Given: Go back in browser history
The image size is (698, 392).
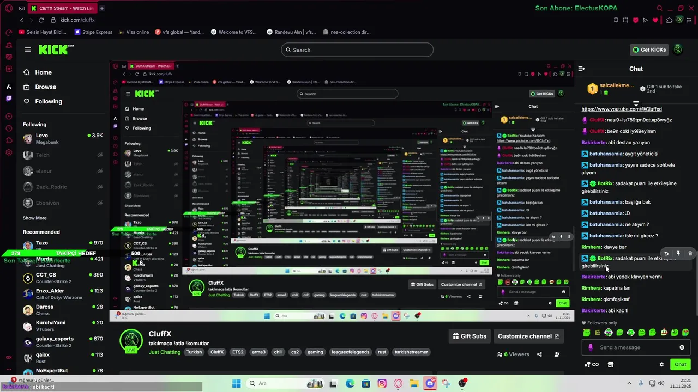Looking at the screenshot, I should pos(21,20).
